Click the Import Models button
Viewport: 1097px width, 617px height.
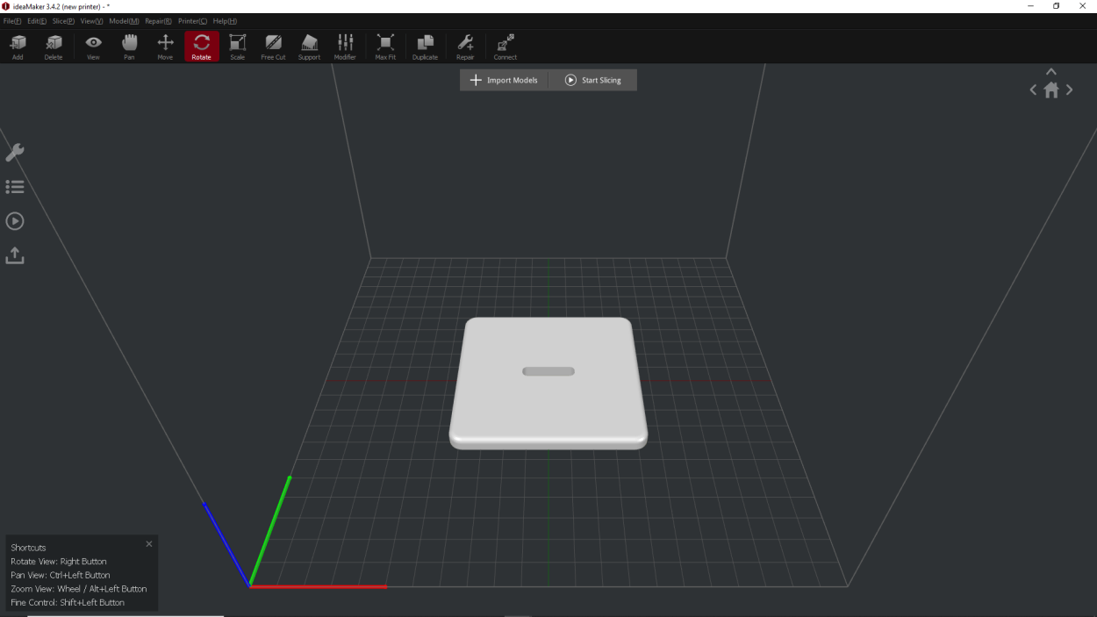(x=504, y=80)
